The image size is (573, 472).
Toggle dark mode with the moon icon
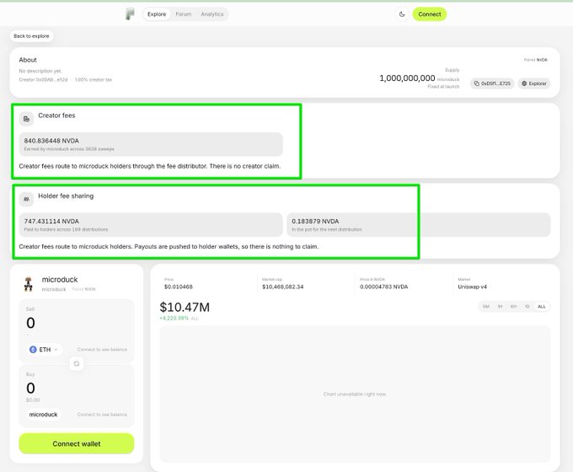point(402,14)
